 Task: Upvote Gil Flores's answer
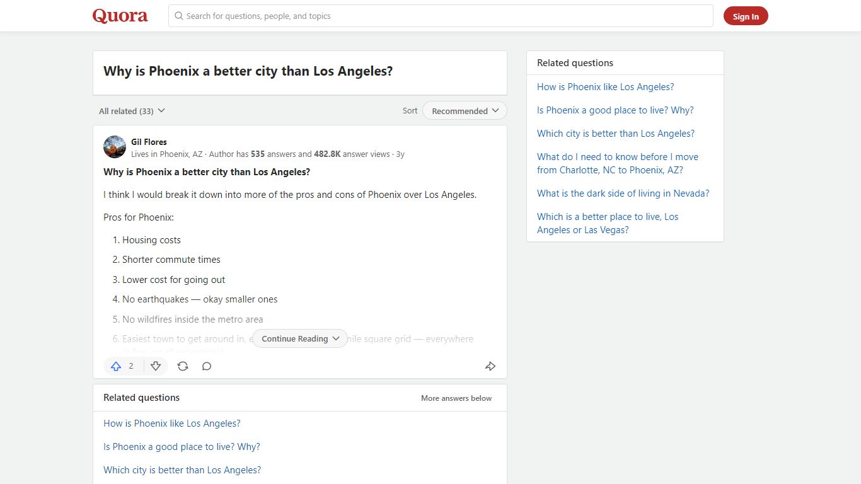pos(116,366)
